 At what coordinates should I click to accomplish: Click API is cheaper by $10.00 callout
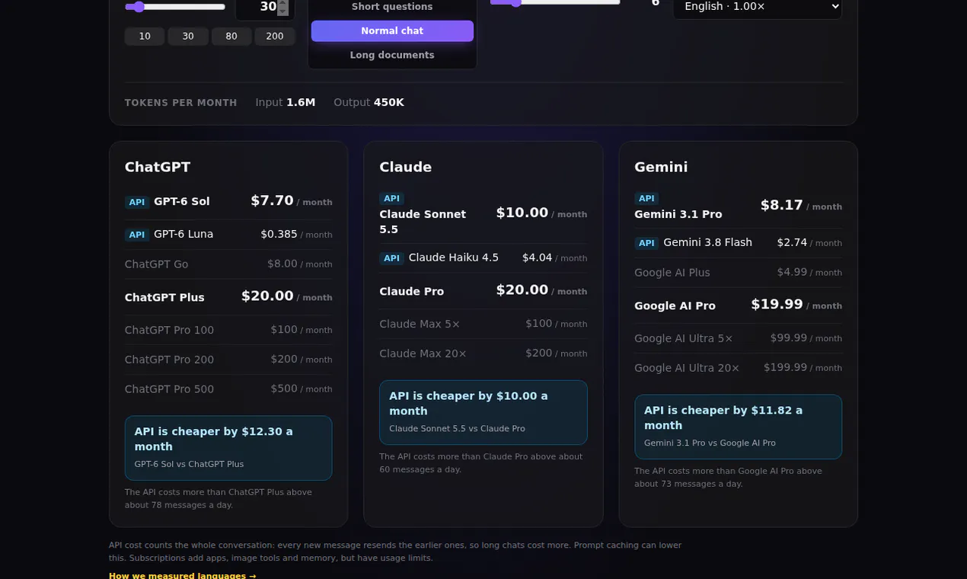click(483, 413)
